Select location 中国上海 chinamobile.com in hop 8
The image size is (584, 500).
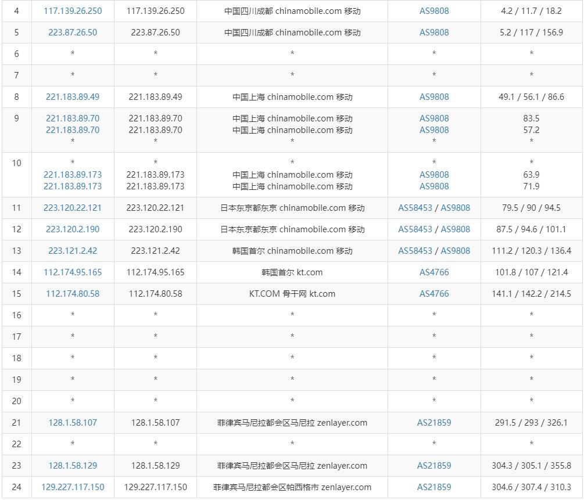pyautogui.click(x=282, y=97)
